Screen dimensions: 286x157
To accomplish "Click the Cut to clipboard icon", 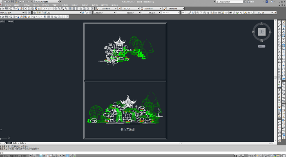I will click(x=25, y=9).
